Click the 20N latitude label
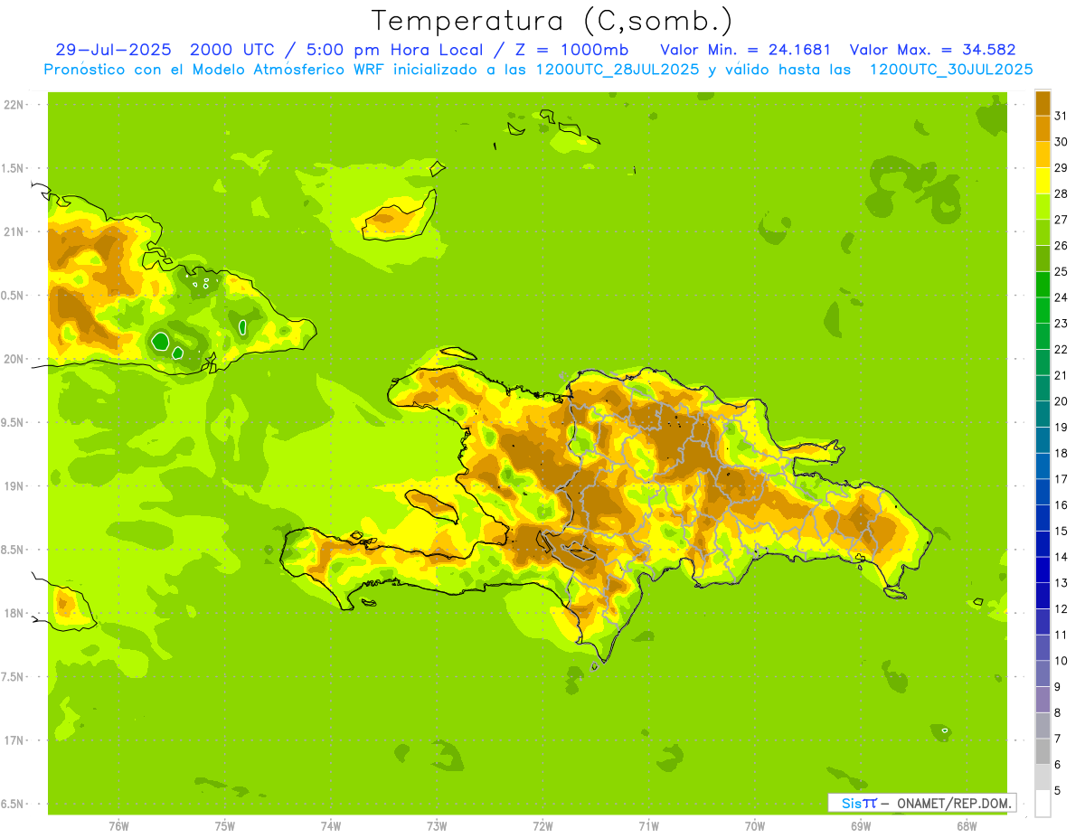The image size is (1085, 838). (14, 359)
